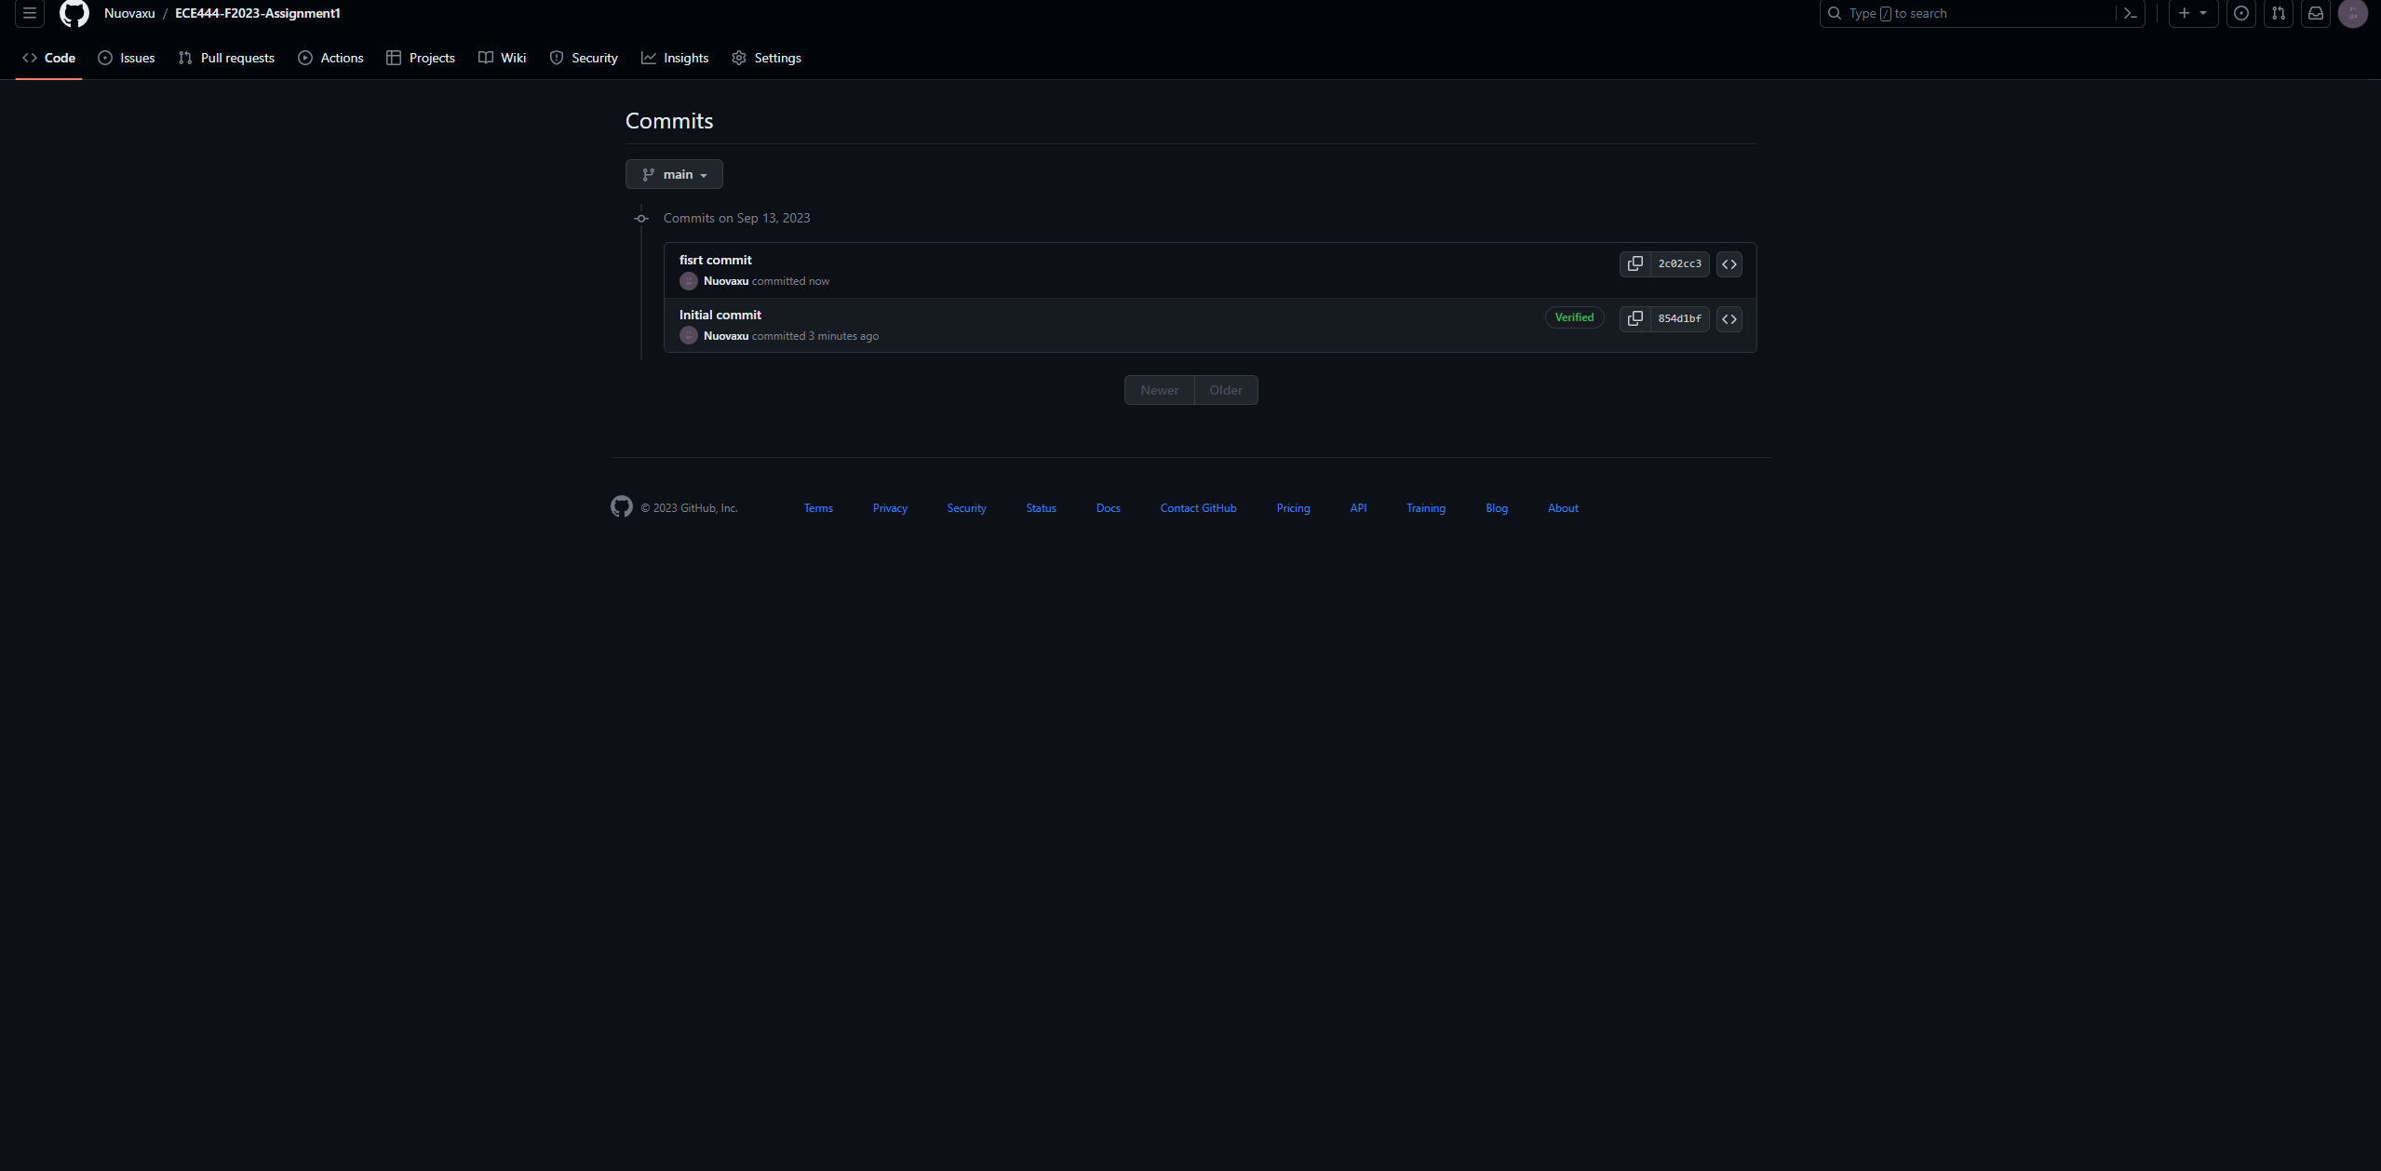Open the user avatar menu

click(x=2353, y=13)
